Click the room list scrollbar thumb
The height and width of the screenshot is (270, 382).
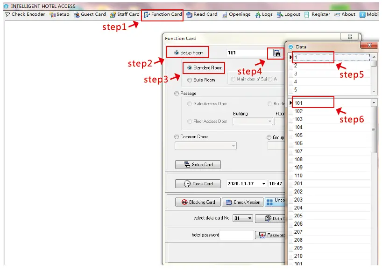point(374,130)
